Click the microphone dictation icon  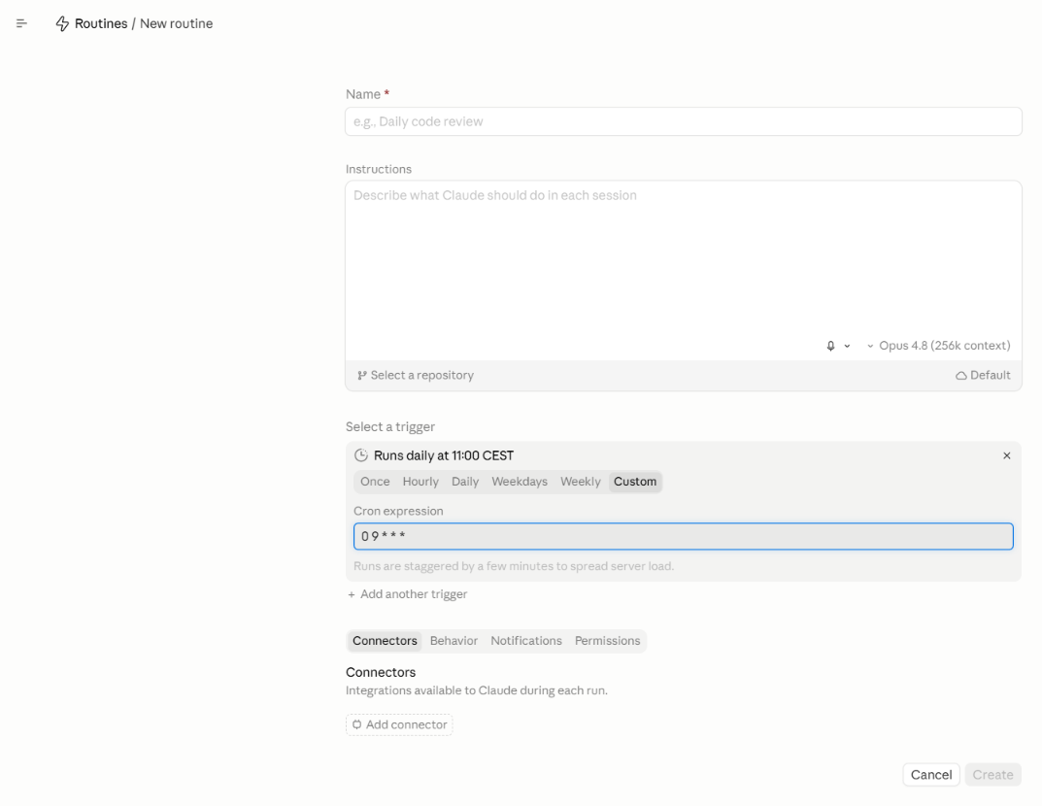(x=830, y=346)
